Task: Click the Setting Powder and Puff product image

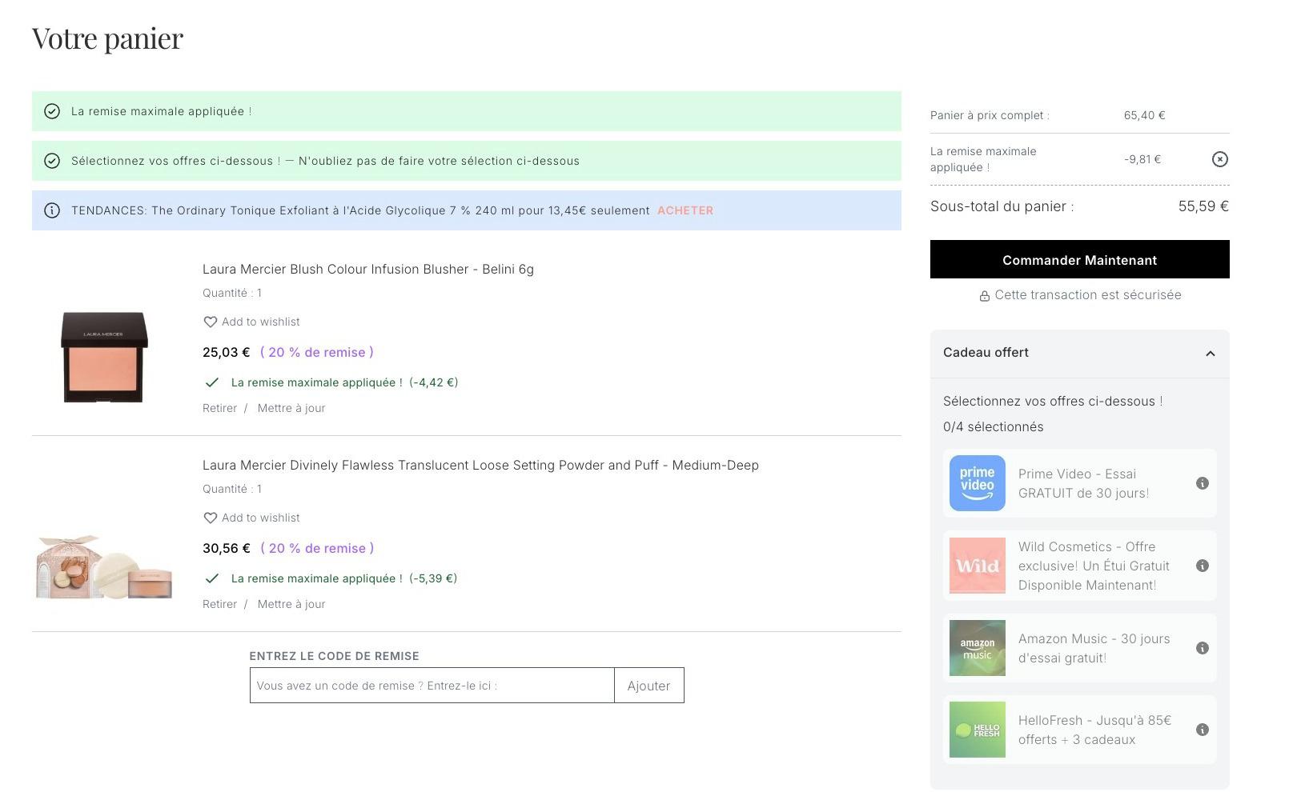Action: 104,566
